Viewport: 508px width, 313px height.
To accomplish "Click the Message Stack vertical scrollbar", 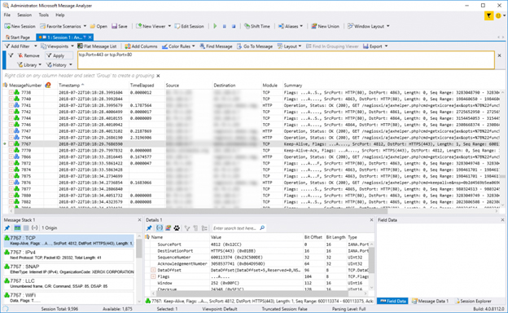I will (x=139, y=249).
